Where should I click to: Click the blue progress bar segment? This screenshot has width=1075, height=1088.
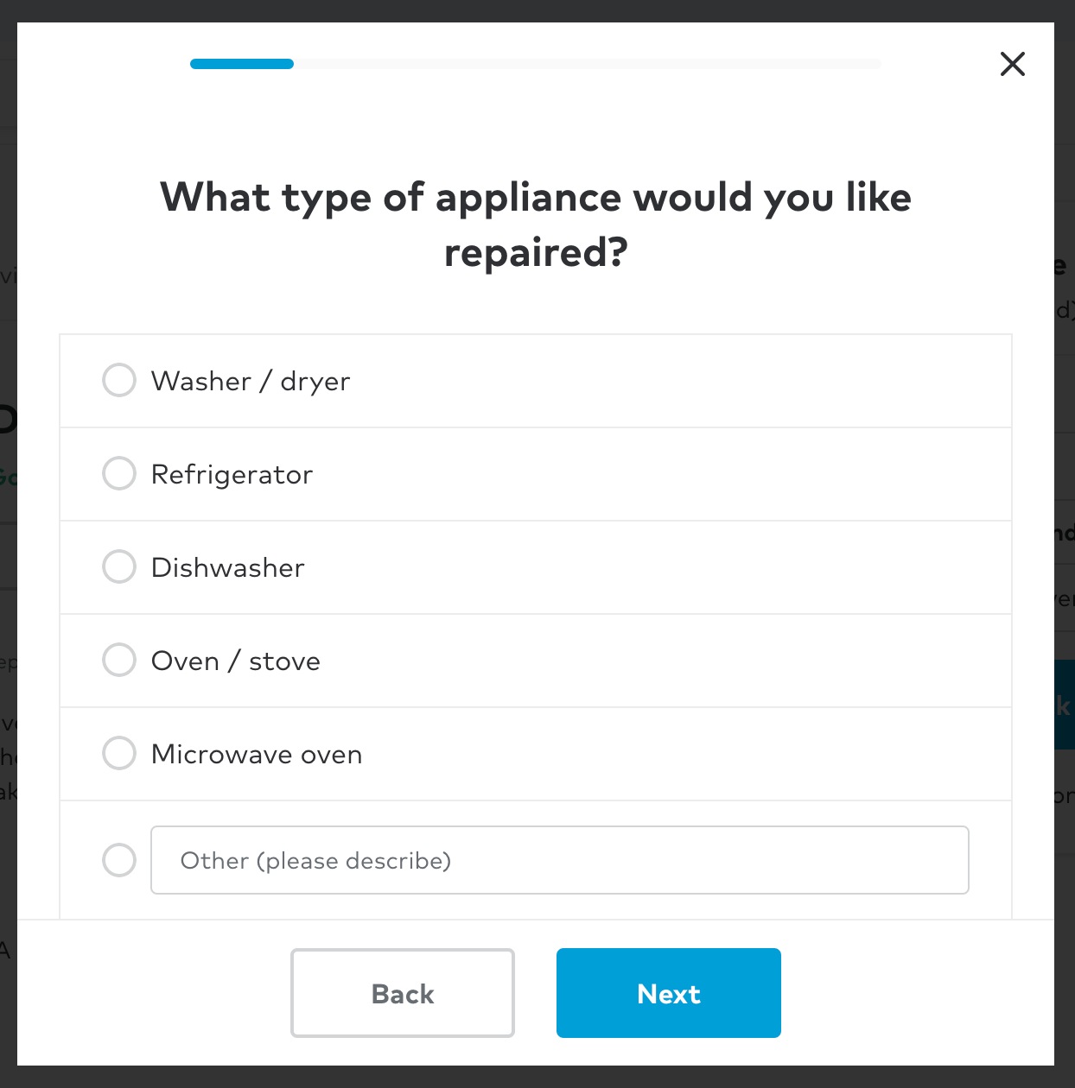[x=242, y=64]
